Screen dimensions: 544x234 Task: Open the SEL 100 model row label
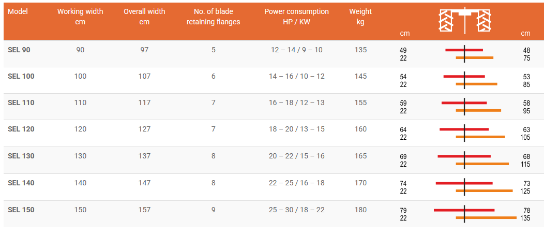tap(21, 76)
